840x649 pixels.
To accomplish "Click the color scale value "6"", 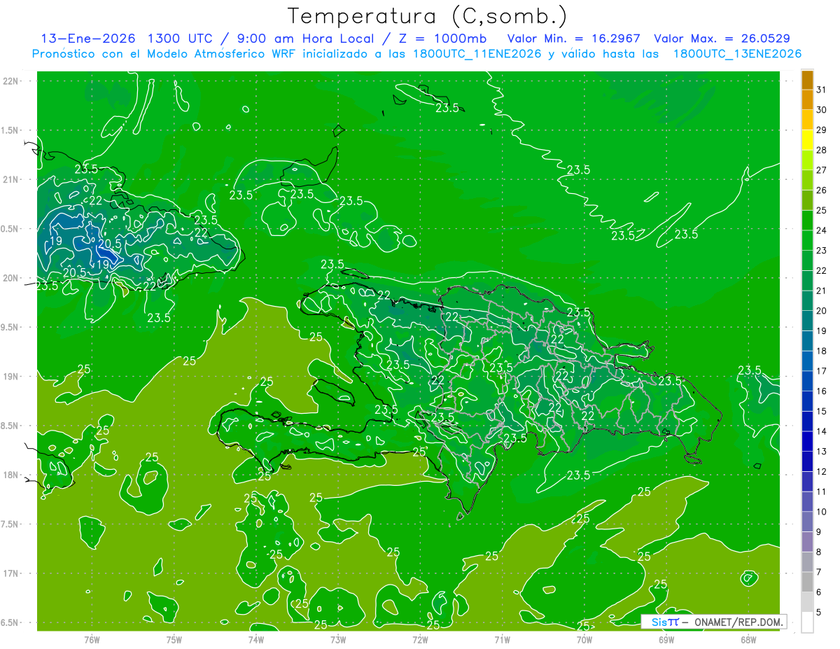I will [x=819, y=592].
